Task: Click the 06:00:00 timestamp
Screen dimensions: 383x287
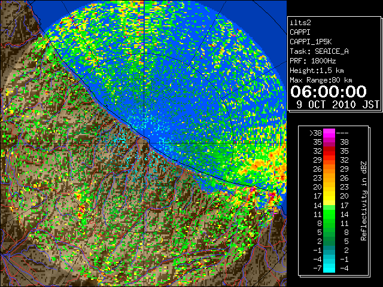Action: [329, 91]
